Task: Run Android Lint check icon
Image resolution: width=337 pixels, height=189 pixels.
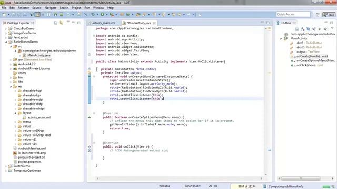Action: click(68, 15)
